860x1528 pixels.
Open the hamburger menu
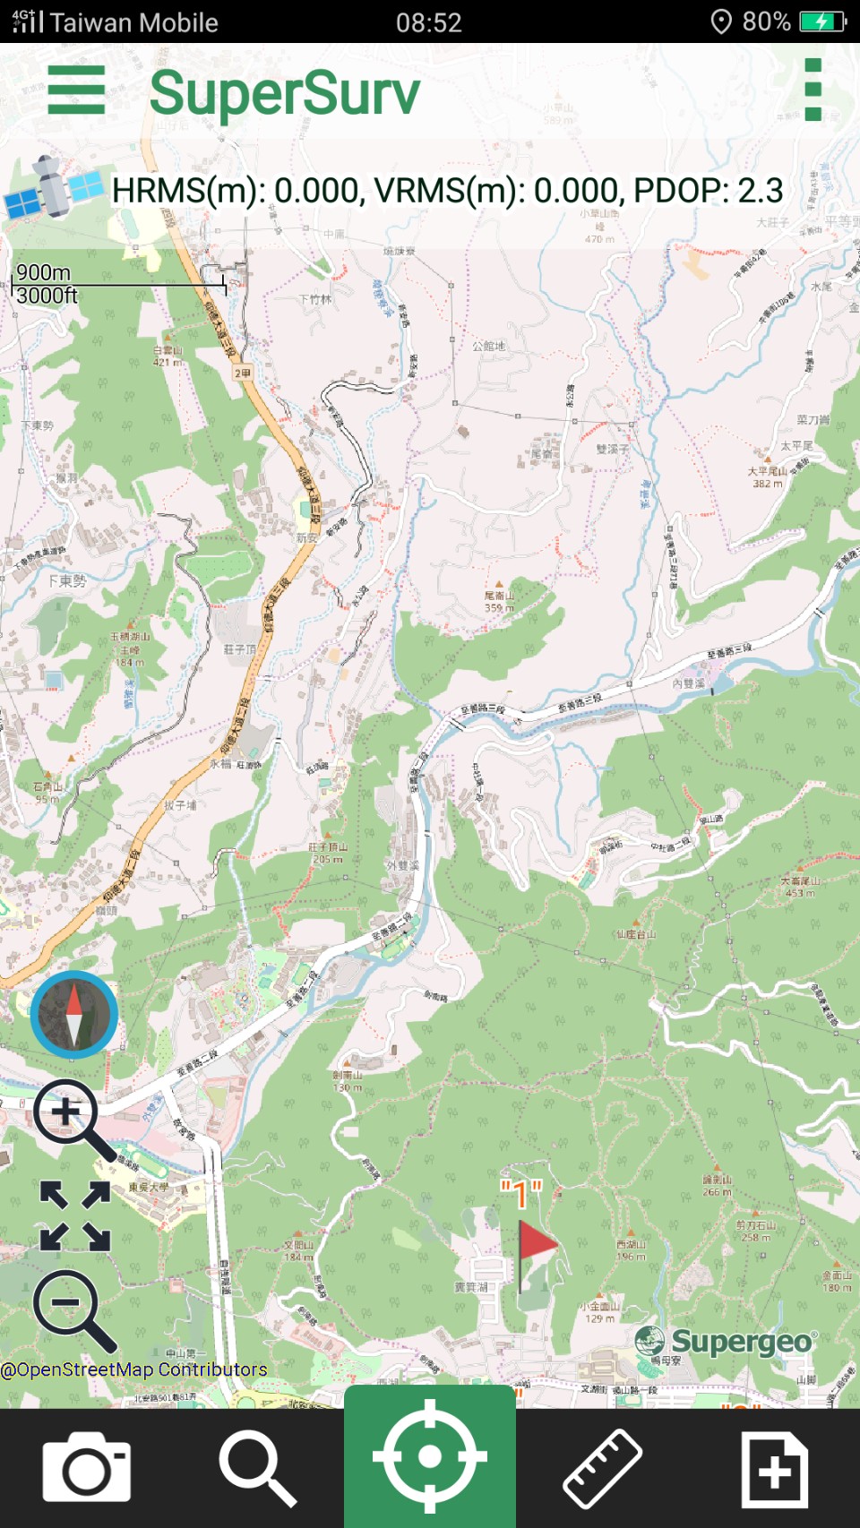(x=76, y=90)
